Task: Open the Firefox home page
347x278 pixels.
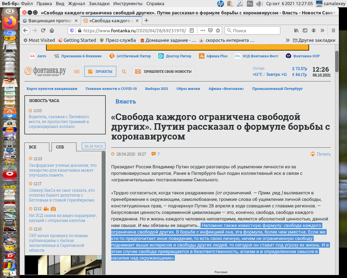Action: click(52, 30)
